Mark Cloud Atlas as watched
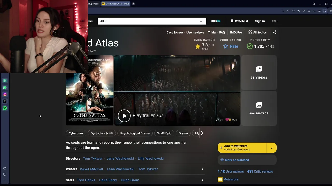 click(247, 160)
